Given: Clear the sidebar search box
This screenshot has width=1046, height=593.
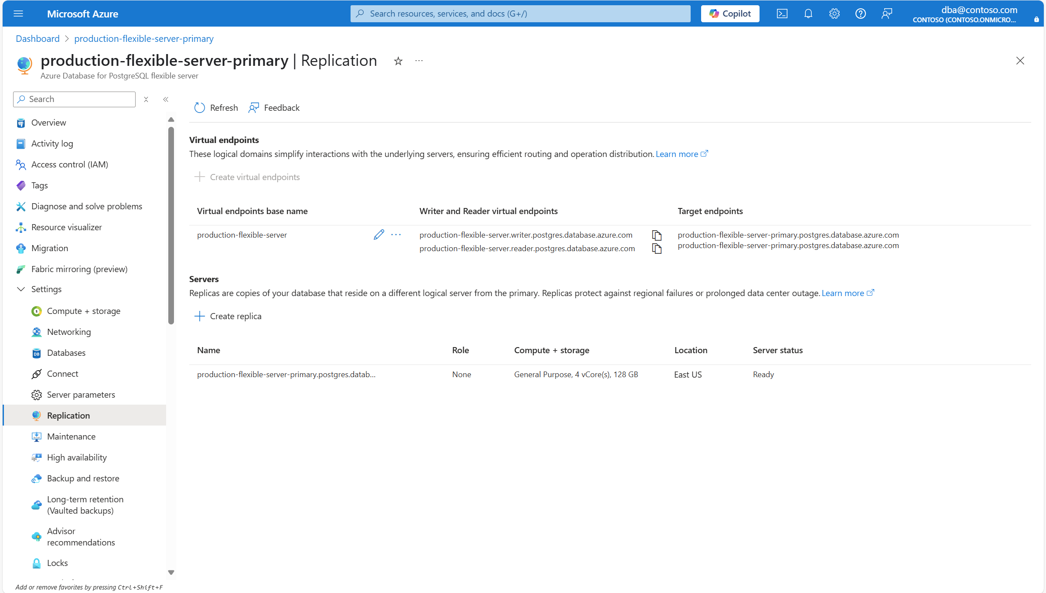Looking at the screenshot, I should (146, 99).
